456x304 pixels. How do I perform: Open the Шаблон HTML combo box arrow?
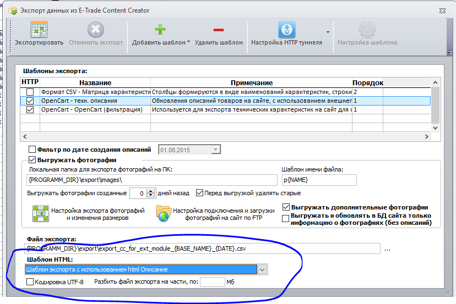point(262,270)
